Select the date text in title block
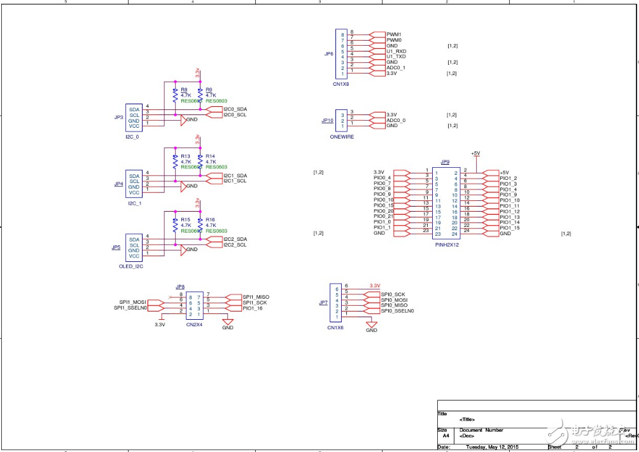 [x=494, y=447]
